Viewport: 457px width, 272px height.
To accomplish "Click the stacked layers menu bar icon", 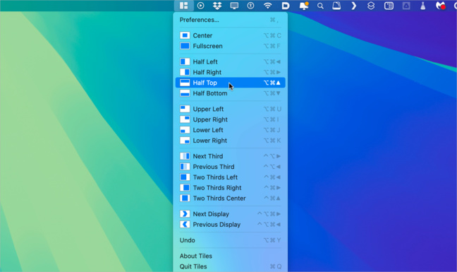I will [x=371, y=6].
